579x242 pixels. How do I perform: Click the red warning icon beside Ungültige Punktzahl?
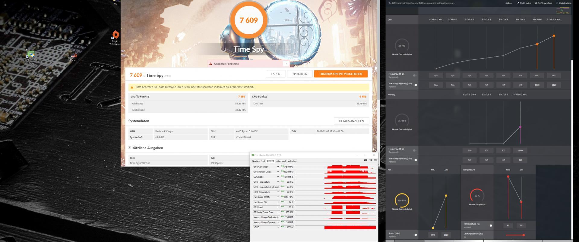pos(210,64)
